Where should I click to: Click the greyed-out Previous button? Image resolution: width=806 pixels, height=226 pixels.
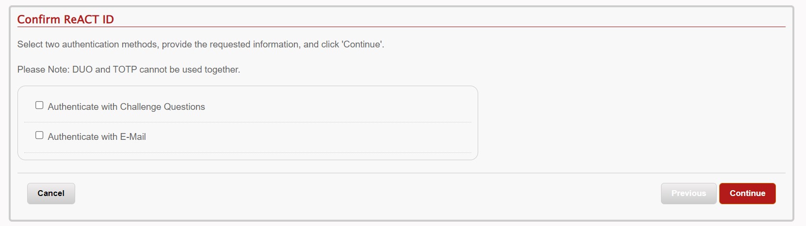click(x=688, y=194)
